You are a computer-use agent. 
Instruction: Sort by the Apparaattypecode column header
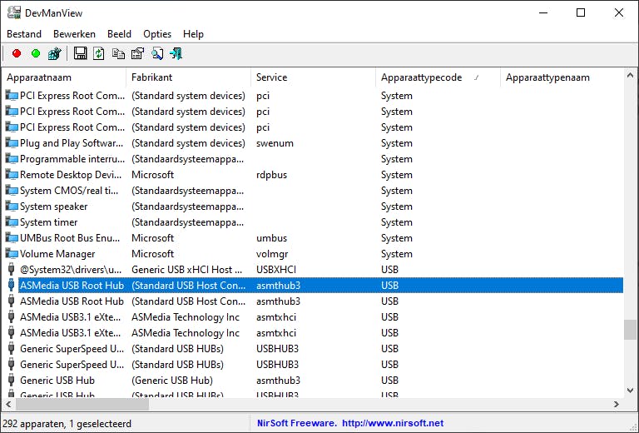point(421,77)
